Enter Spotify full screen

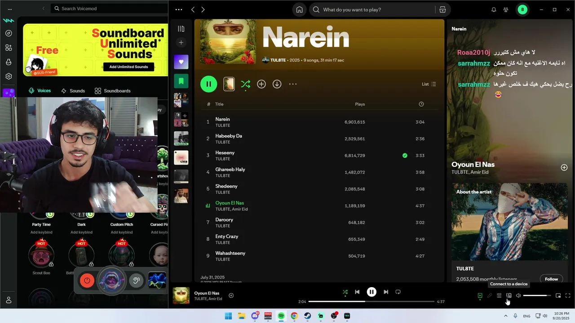[568, 296]
